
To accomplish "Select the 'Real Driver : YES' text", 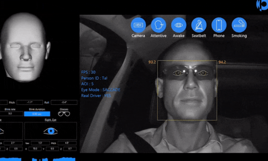I will pyautogui.click(x=96, y=96).
